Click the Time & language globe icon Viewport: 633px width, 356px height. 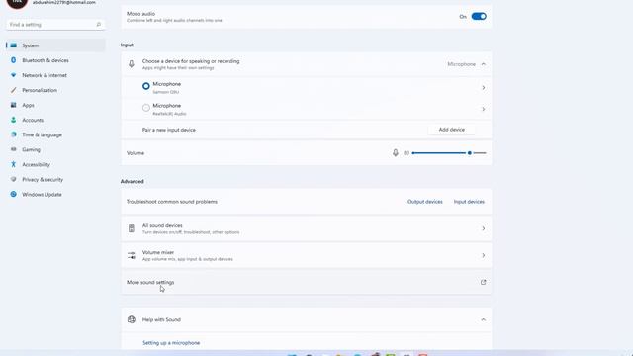[x=13, y=134]
